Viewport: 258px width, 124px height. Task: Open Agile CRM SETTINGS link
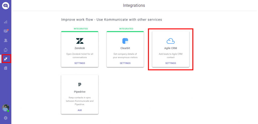[x=171, y=63]
